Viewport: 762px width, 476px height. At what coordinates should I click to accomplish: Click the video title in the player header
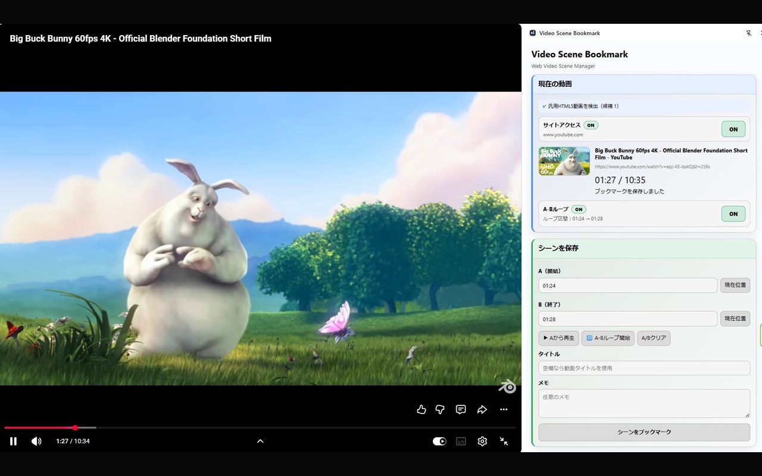(140, 39)
